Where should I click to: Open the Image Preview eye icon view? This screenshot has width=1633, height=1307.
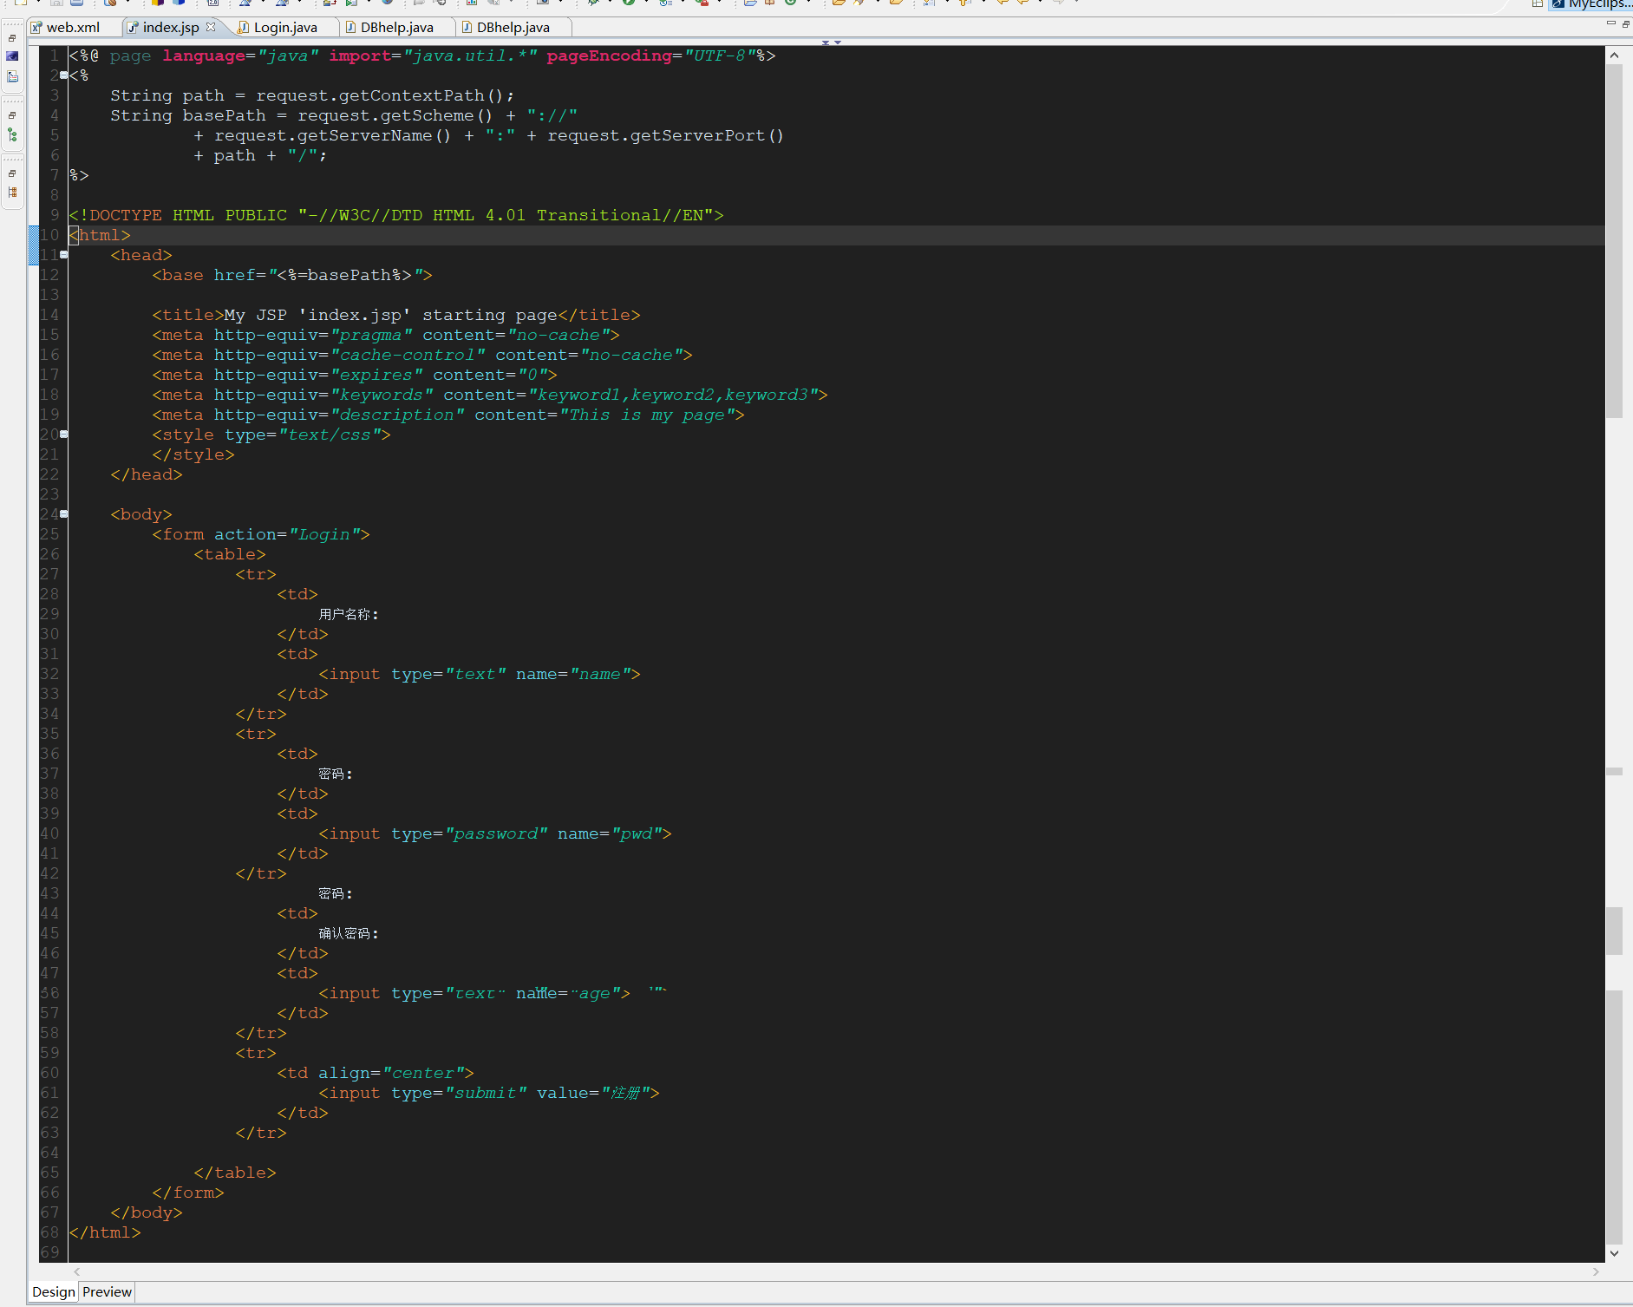(x=12, y=56)
